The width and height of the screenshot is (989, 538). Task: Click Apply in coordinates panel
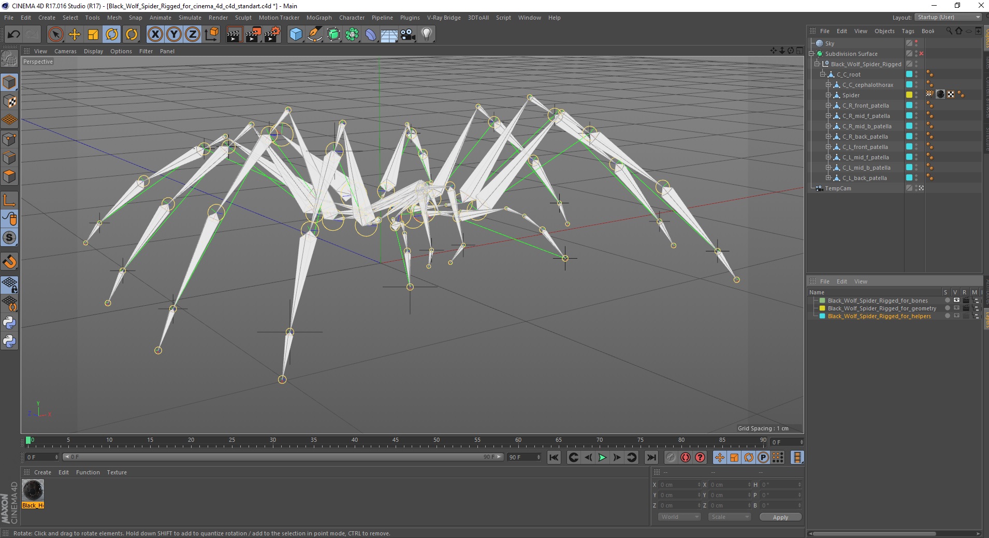pyautogui.click(x=780, y=517)
